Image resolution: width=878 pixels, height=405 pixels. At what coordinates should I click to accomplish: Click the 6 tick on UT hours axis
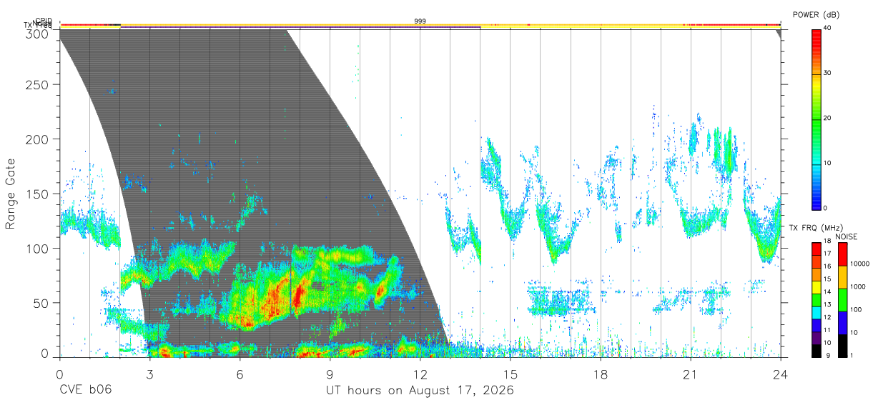(240, 374)
